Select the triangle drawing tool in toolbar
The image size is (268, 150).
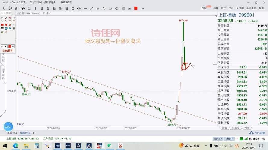click(x=111, y=8)
